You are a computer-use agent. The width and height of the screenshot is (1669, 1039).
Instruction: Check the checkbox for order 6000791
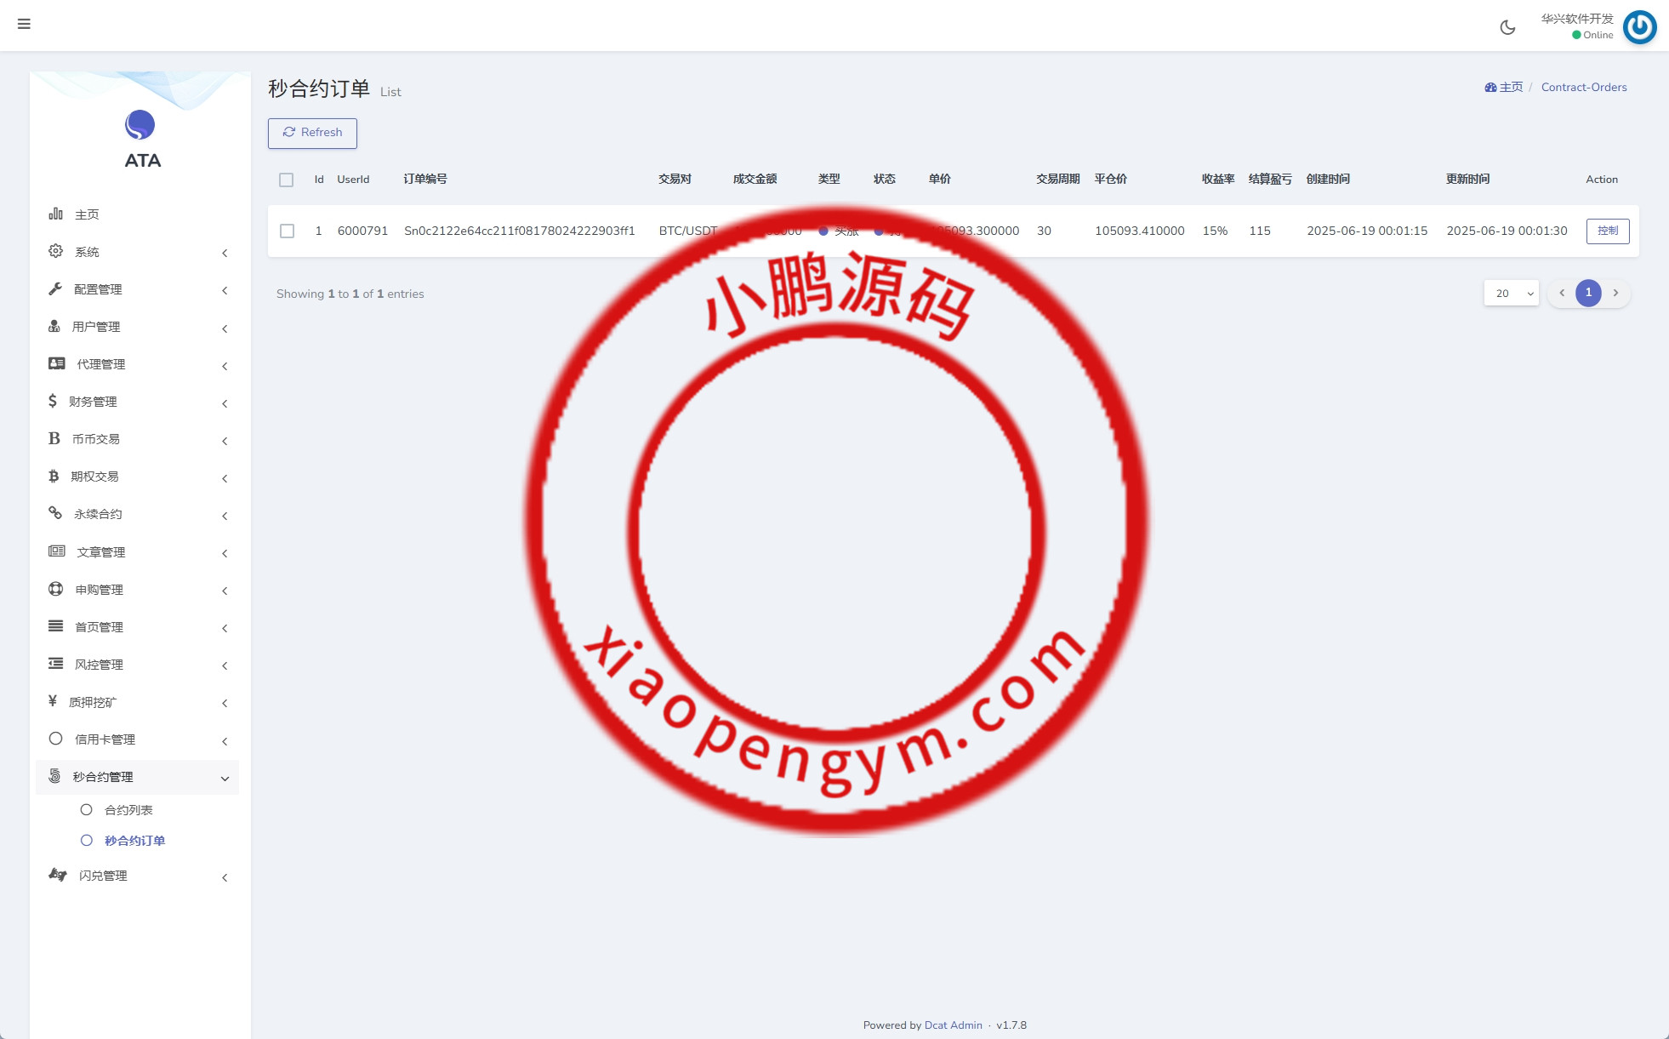(x=286, y=231)
